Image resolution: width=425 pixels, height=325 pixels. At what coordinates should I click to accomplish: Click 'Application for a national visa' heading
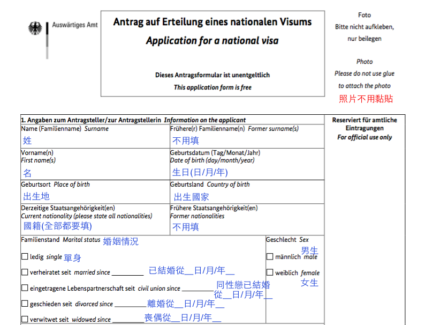(x=212, y=41)
